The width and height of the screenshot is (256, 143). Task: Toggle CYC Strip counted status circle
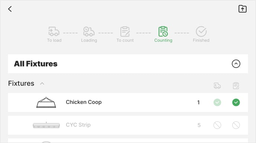click(236, 125)
